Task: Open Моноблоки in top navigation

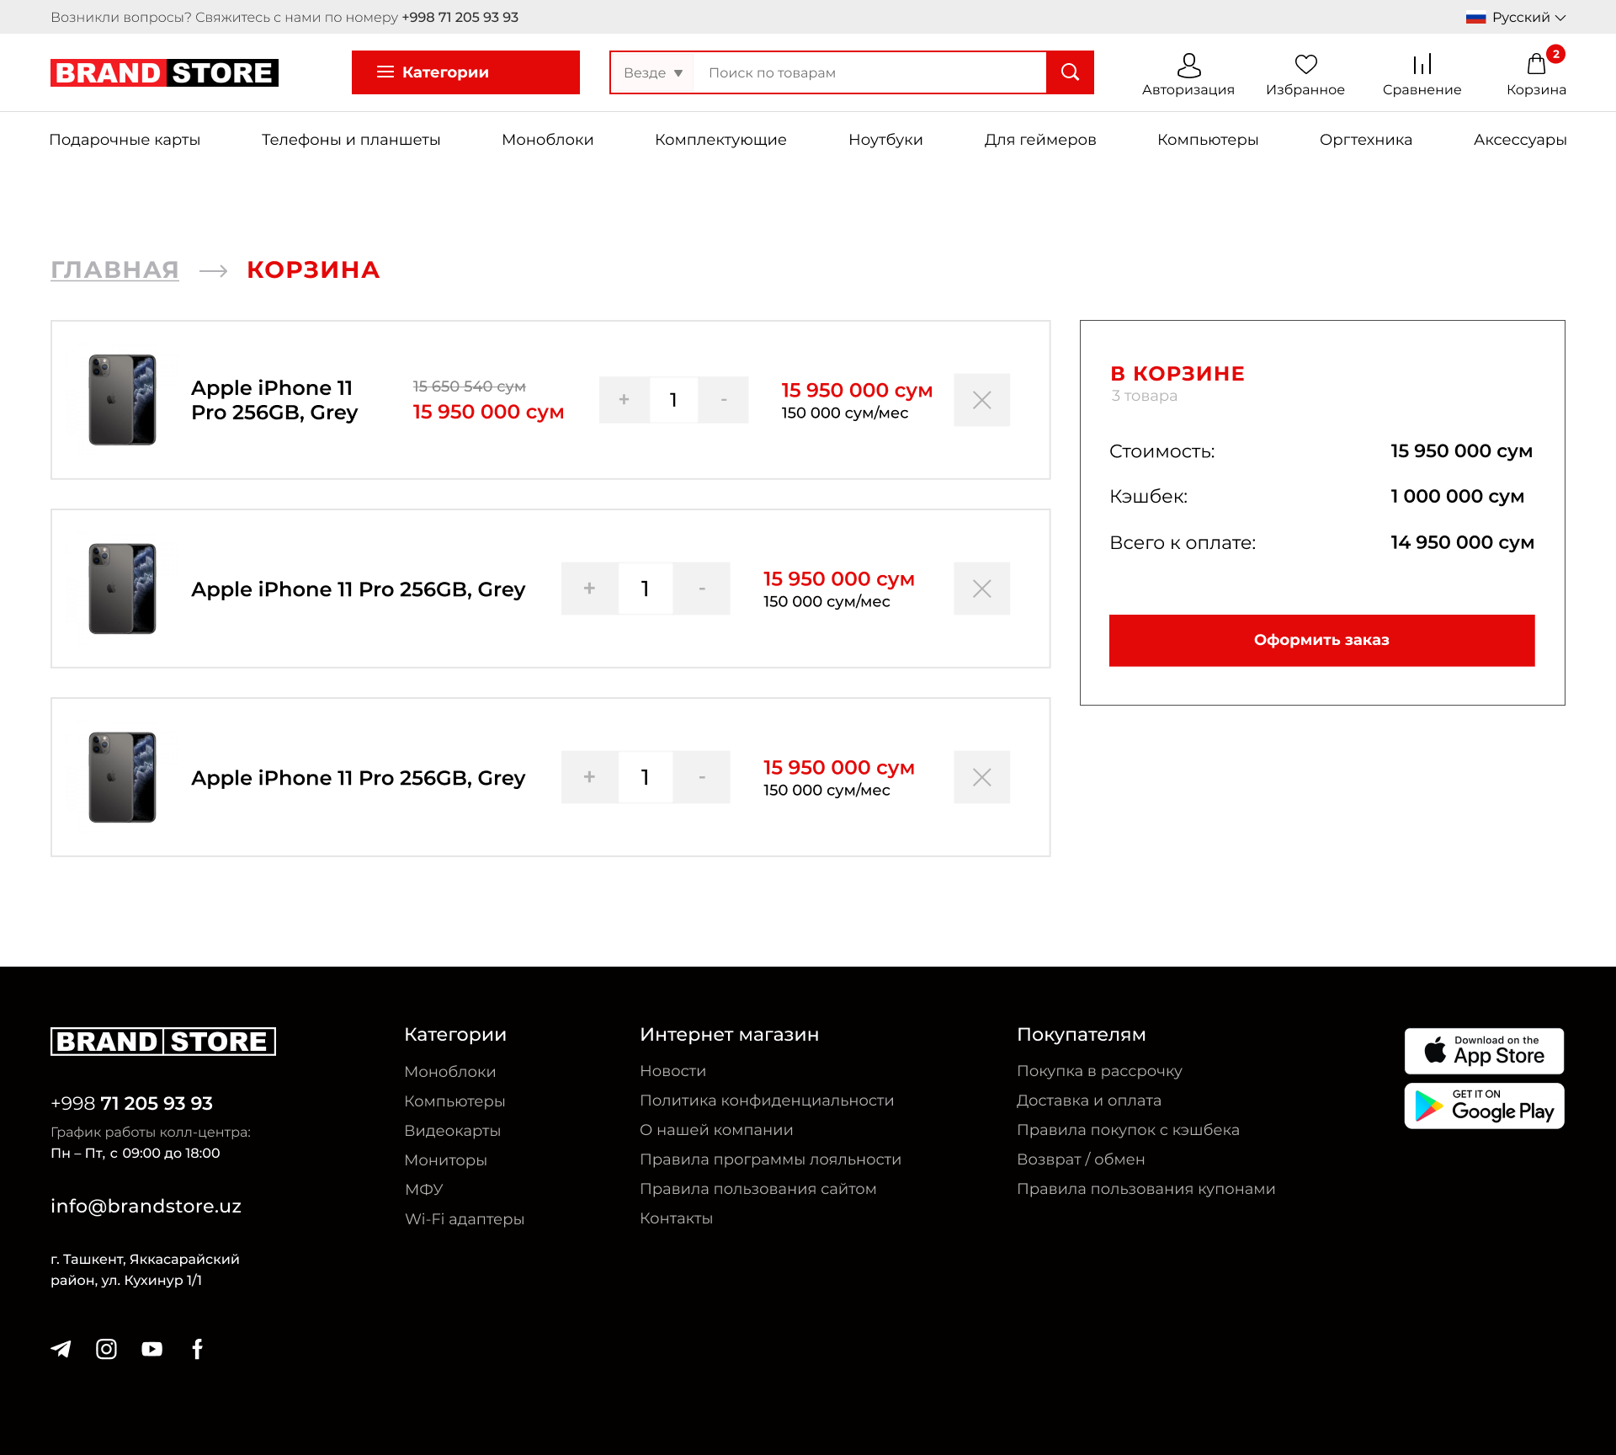Action: (x=548, y=140)
